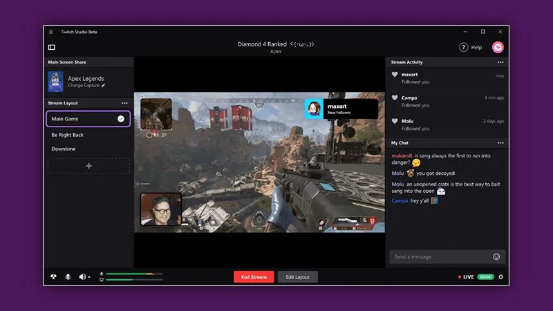Click Edit Layout button

tap(298, 277)
